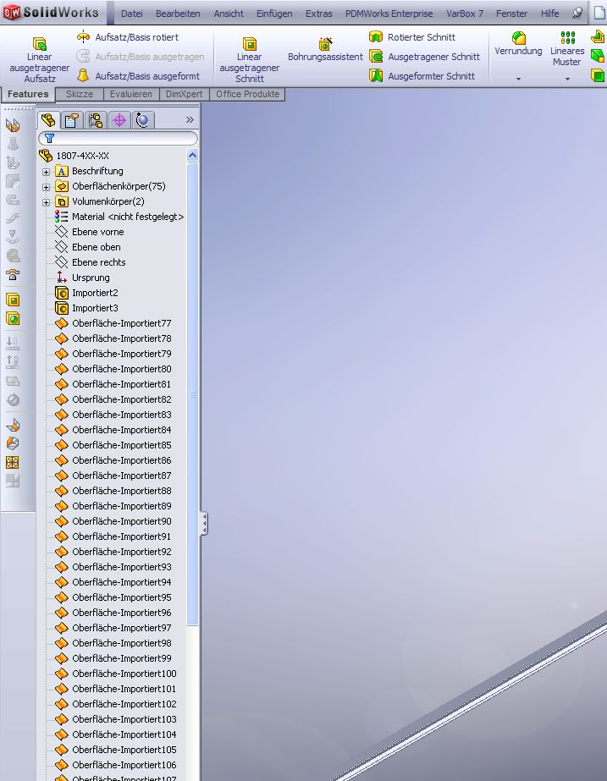Viewport: 607px width, 781px height.
Task: Click the grid pattern icon in left toolbar
Action: click(x=13, y=462)
